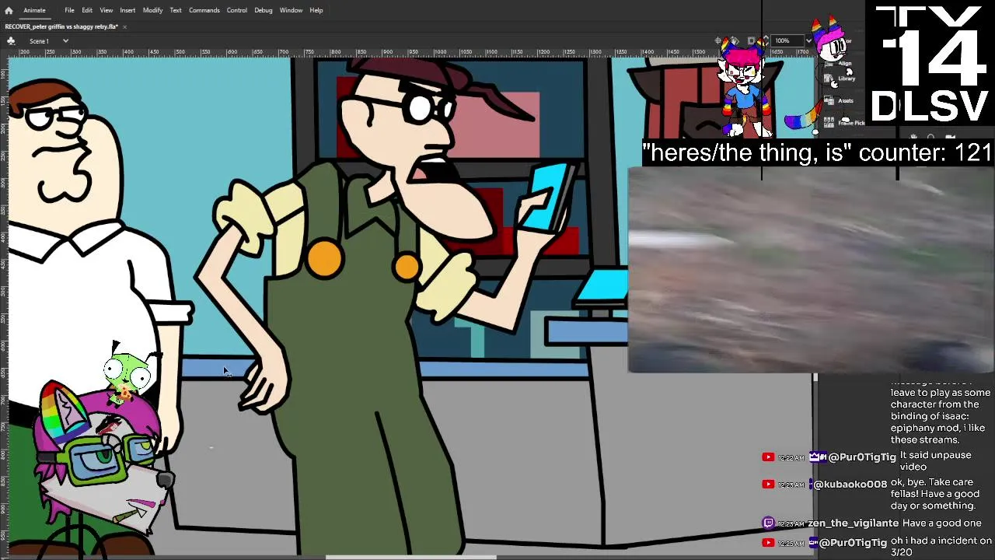
Task: Open the Commands menu
Action: click(x=204, y=10)
